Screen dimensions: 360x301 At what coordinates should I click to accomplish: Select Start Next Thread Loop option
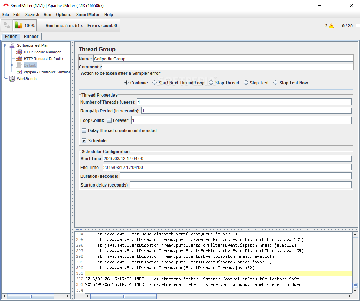(155, 83)
